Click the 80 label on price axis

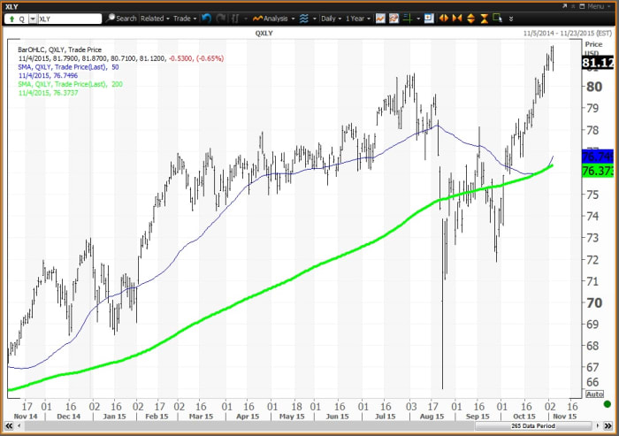click(x=593, y=87)
